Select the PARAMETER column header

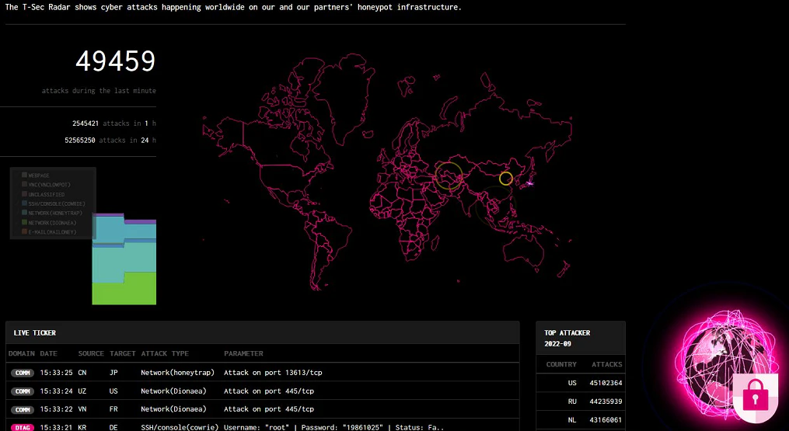243,353
